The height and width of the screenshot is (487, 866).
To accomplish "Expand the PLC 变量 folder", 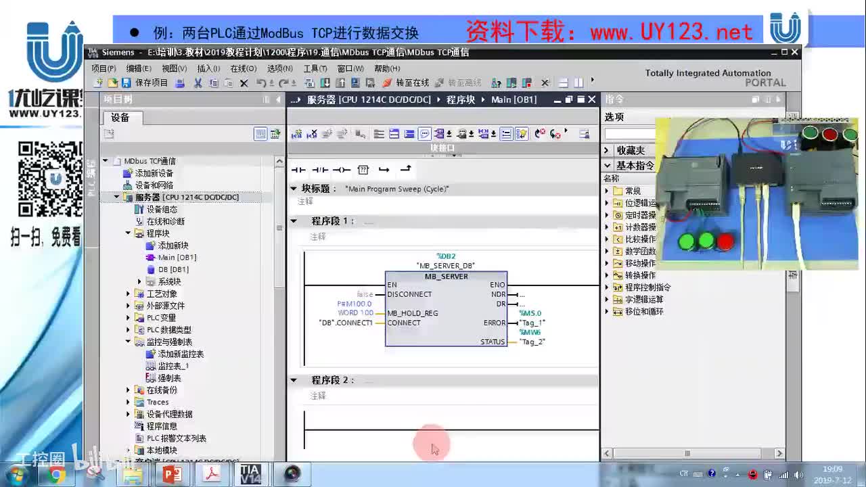I will [129, 318].
